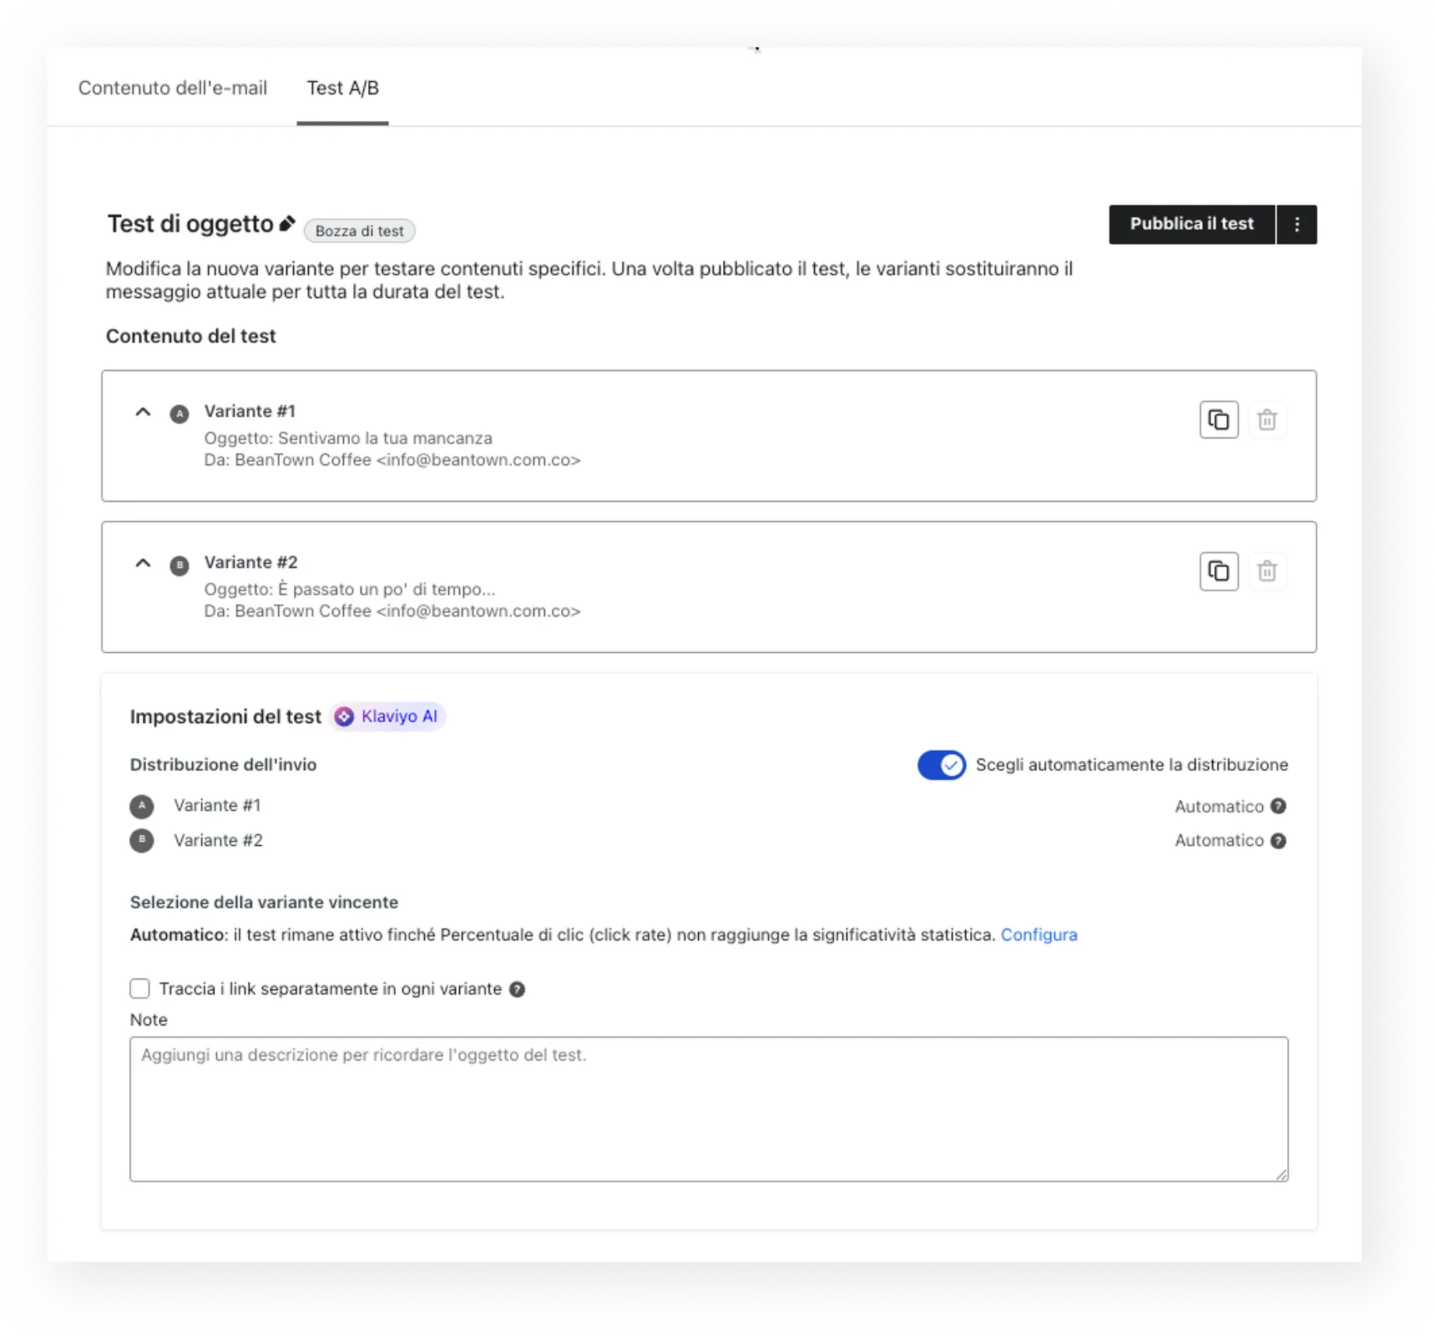Collapse the Variante #2 panel
Viewport: 1436px width, 1336px height.
(142, 563)
